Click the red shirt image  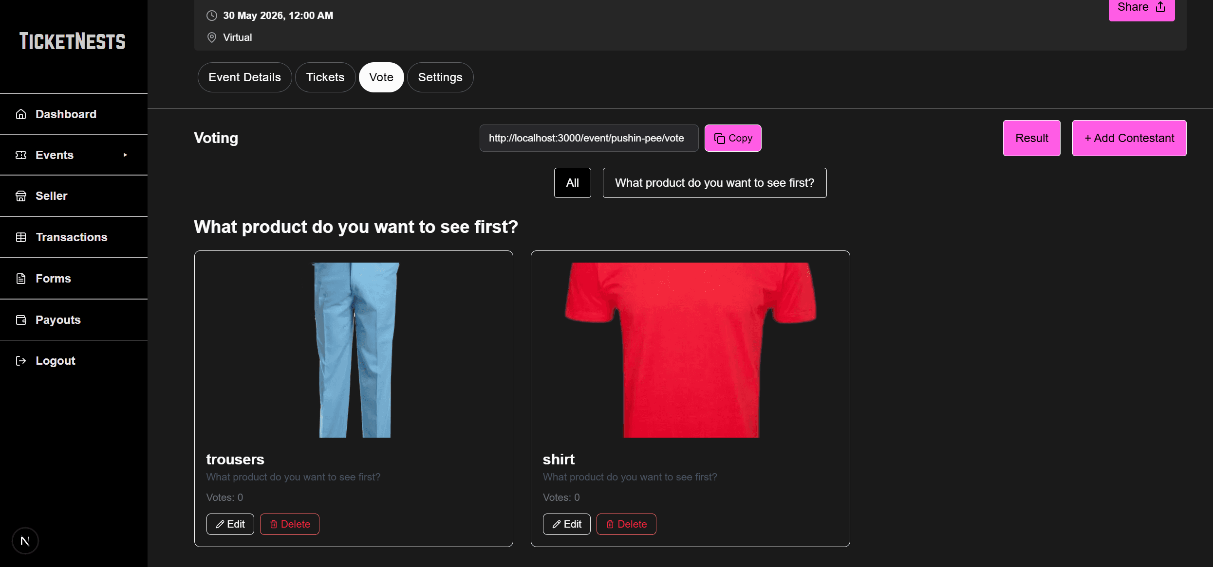coord(690,350)
